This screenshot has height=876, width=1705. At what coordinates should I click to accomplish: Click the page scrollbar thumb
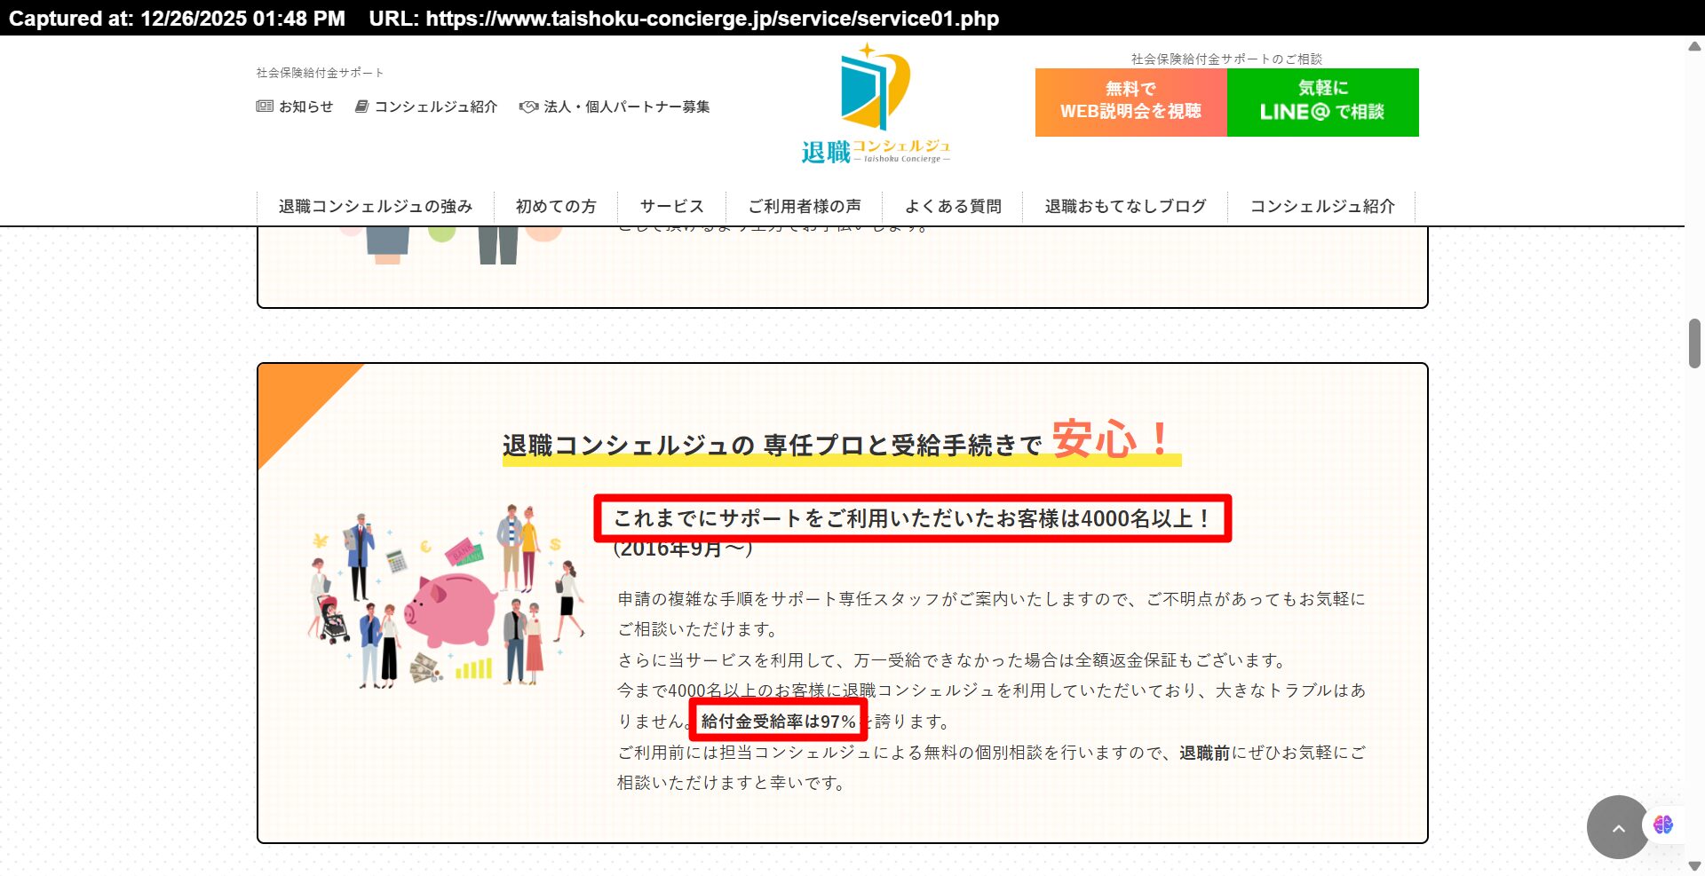pyautogui.click(x=1694, y=343)
